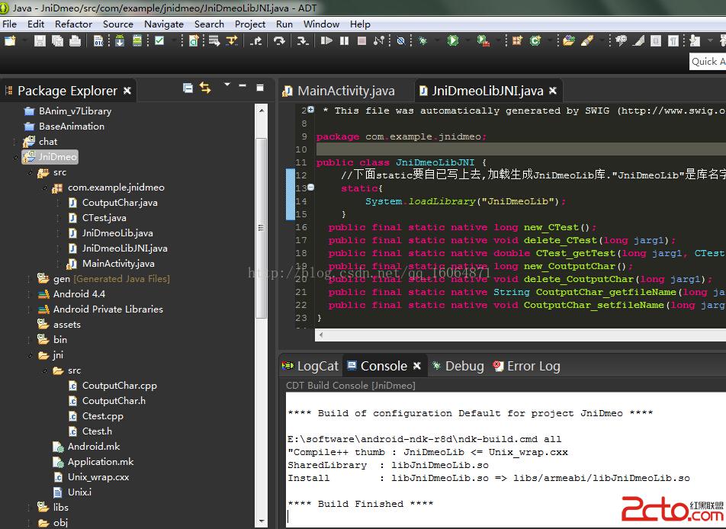Close the JniDmeoLibJNI.java editor tab

(x=553, y=91)
